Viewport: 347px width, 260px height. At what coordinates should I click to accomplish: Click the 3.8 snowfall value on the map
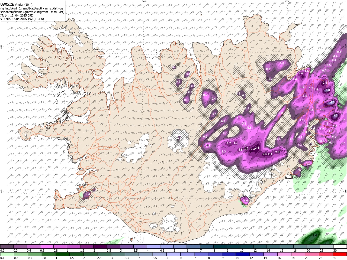pos(328,90)
